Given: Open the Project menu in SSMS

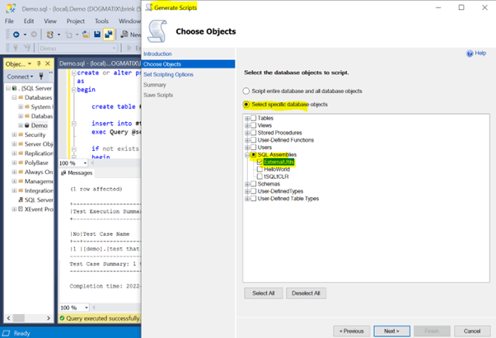Looking at the screenshot, I should [x=75, y=21].
